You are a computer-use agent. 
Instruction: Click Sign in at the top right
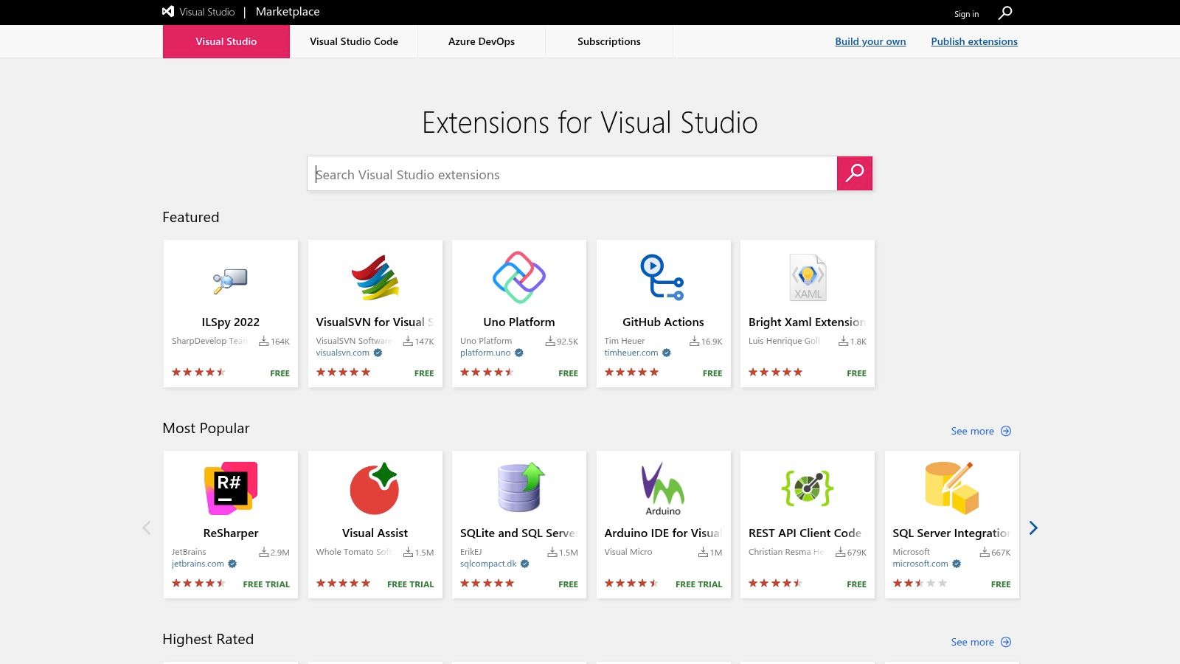(966, 13)
